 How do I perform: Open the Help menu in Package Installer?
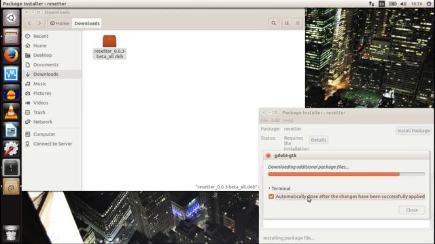point(288,121)
